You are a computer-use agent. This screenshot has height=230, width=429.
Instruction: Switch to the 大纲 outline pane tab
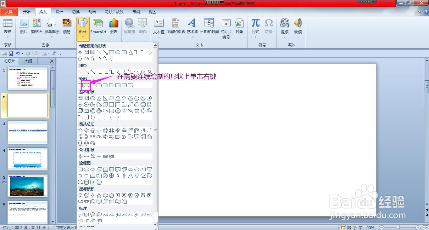click(x=28, y=61)
